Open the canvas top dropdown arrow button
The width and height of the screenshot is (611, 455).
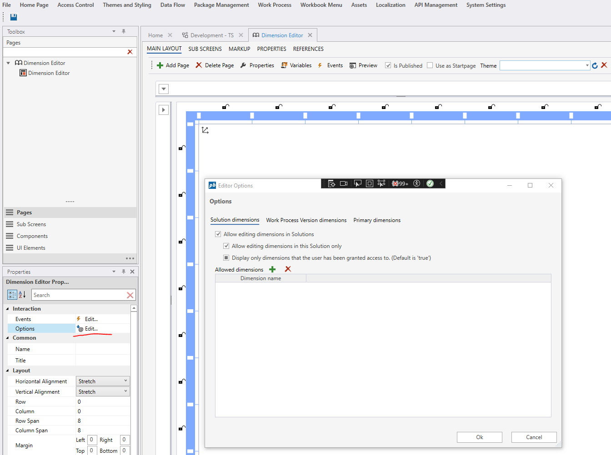(164, 89)
